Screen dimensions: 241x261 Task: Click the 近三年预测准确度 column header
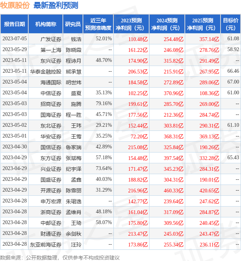[98, 24]
